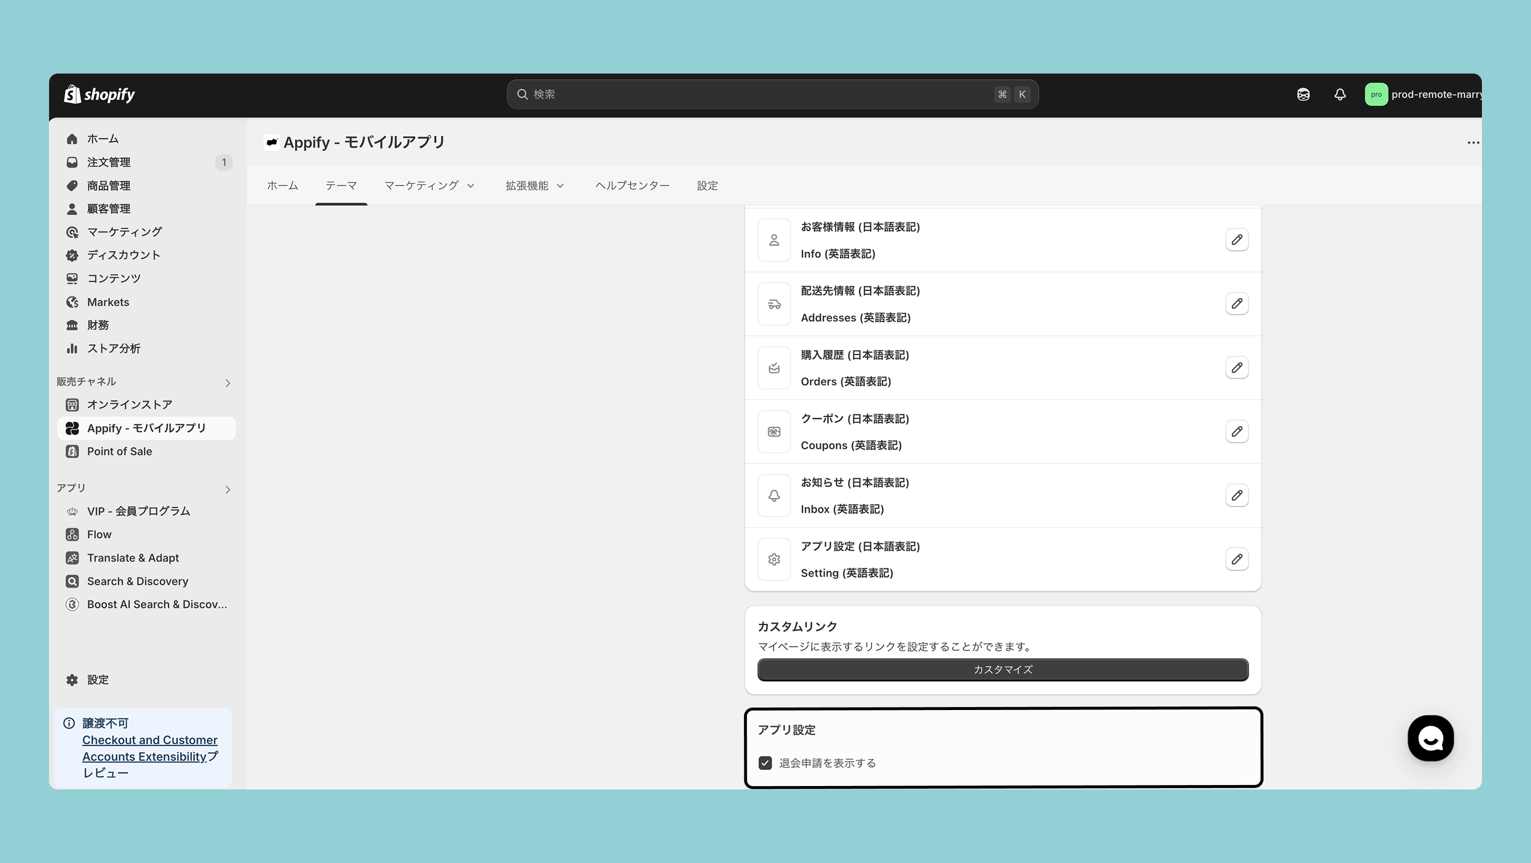Go to ホーム in the left sidebar
Image resolution: width=1531 pixels, height=863 pixels.
click(x=146, y=139)
